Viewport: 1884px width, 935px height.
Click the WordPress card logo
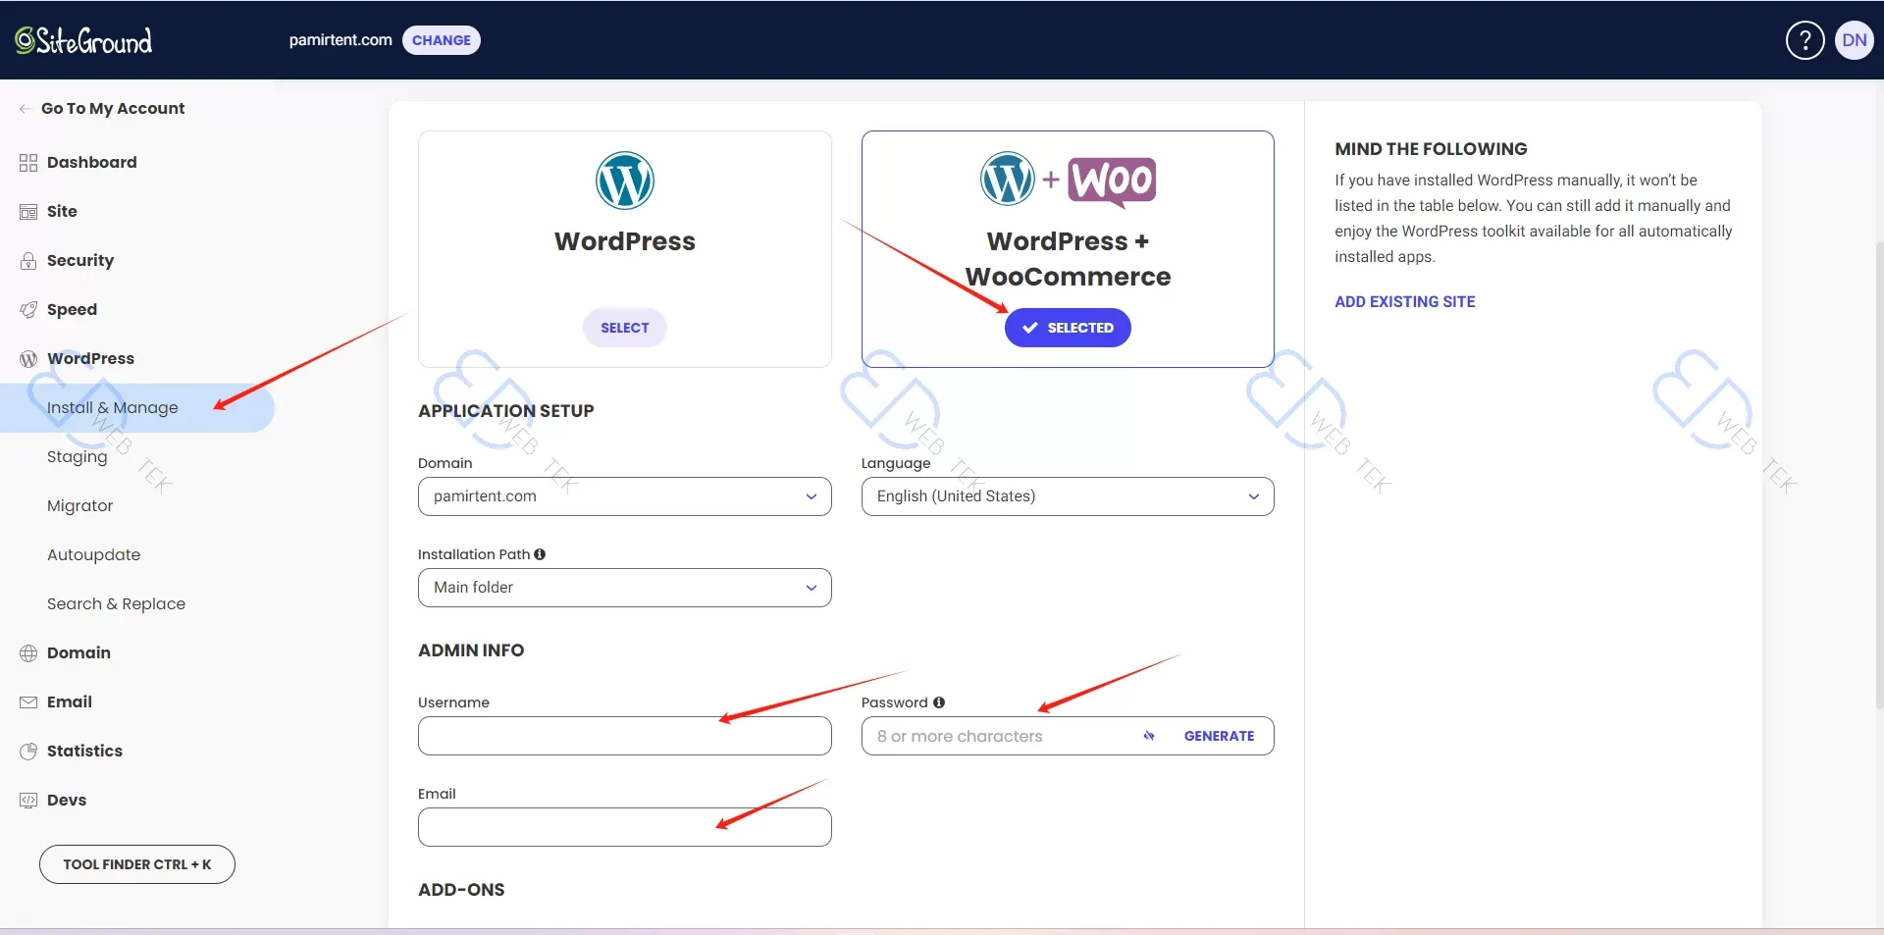[624, 181]
